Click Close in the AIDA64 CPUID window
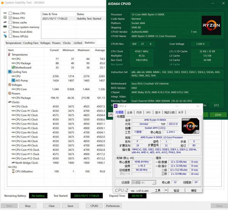Viewport: 228px width, 210px height. [x=218, y=114]
